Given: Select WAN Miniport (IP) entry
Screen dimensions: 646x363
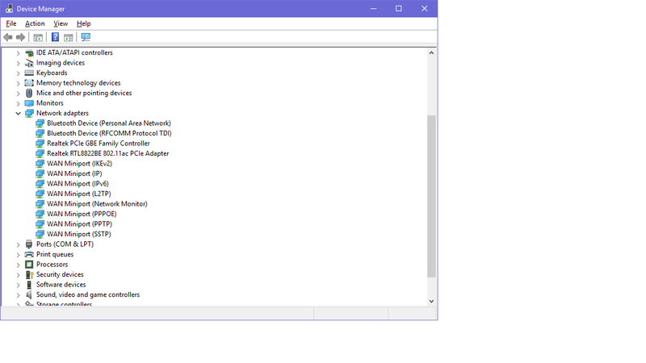Looking at the screenshot, I should 74,173.
